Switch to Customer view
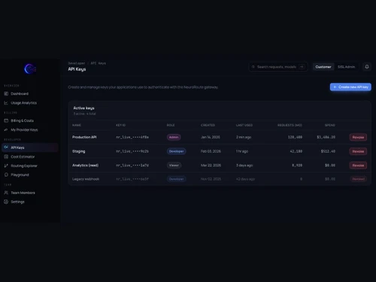The height and width of the screenshot is (282, 376). pyautogui.click(x=323, y=67)
